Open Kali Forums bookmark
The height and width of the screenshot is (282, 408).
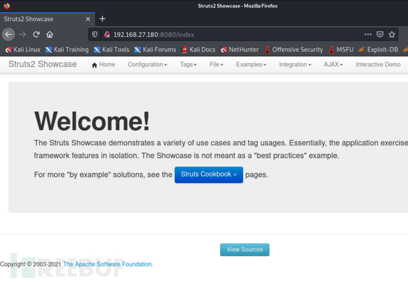click(155, 50)
